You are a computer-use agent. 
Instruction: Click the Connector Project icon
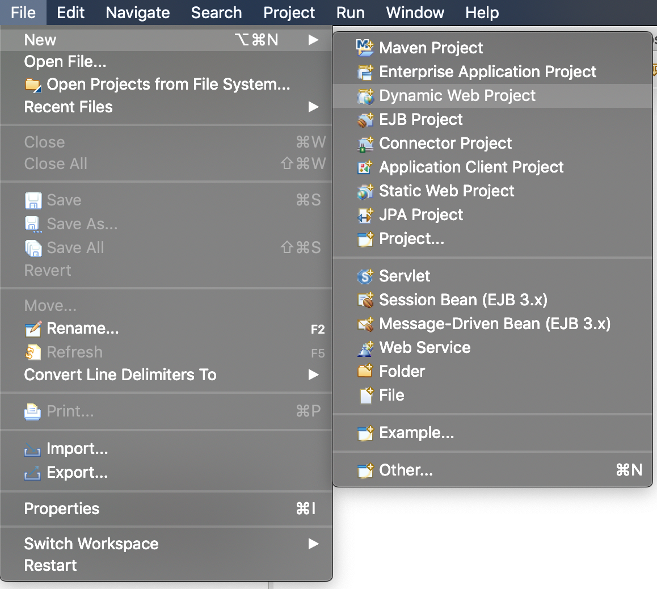(365, 144)
